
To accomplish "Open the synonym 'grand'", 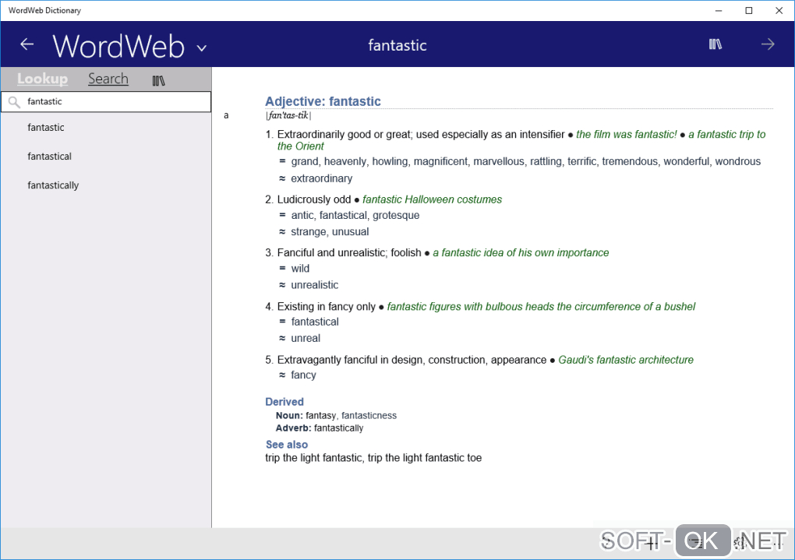I will click(305, 162).
